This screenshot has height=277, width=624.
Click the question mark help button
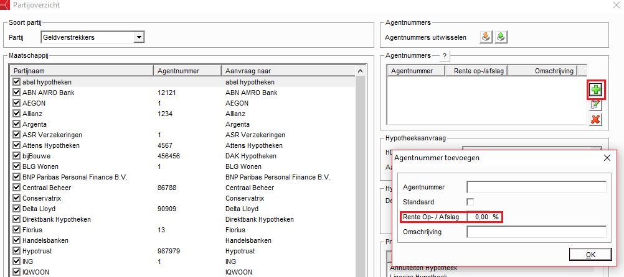[444, 57]
